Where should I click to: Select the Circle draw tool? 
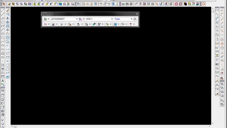(2, 34)
